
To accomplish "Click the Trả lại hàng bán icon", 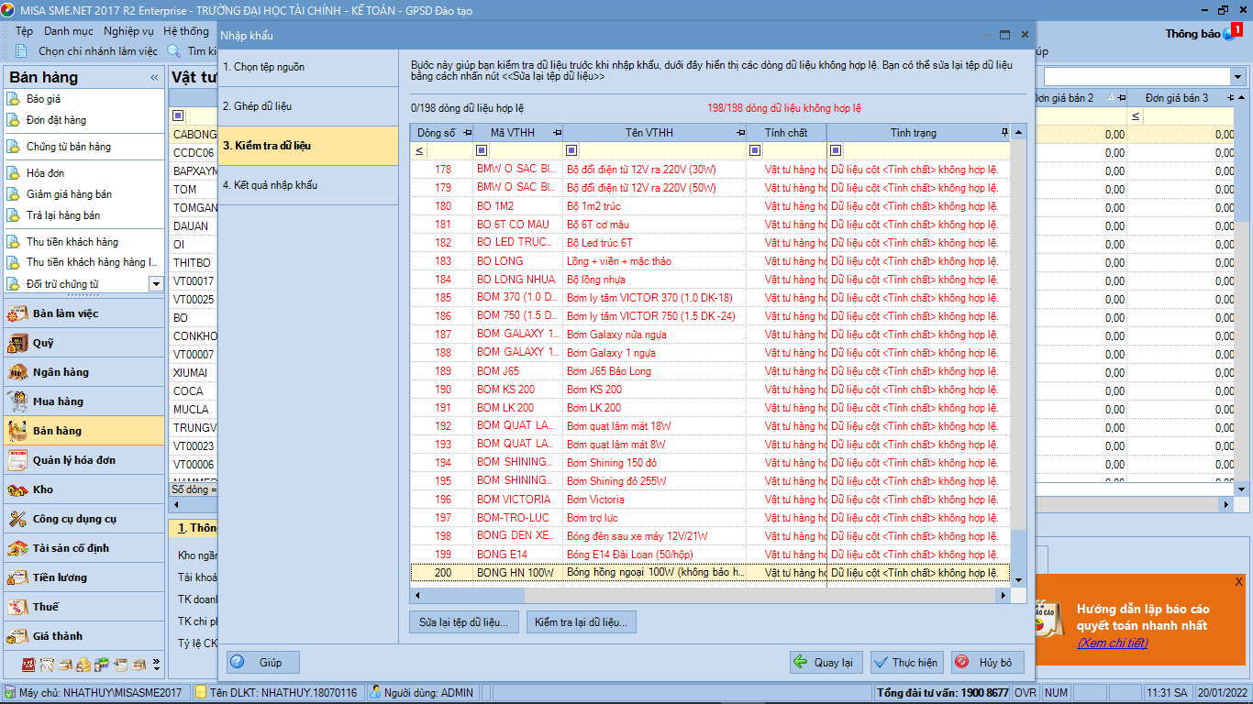I will (x=14, y=215).
